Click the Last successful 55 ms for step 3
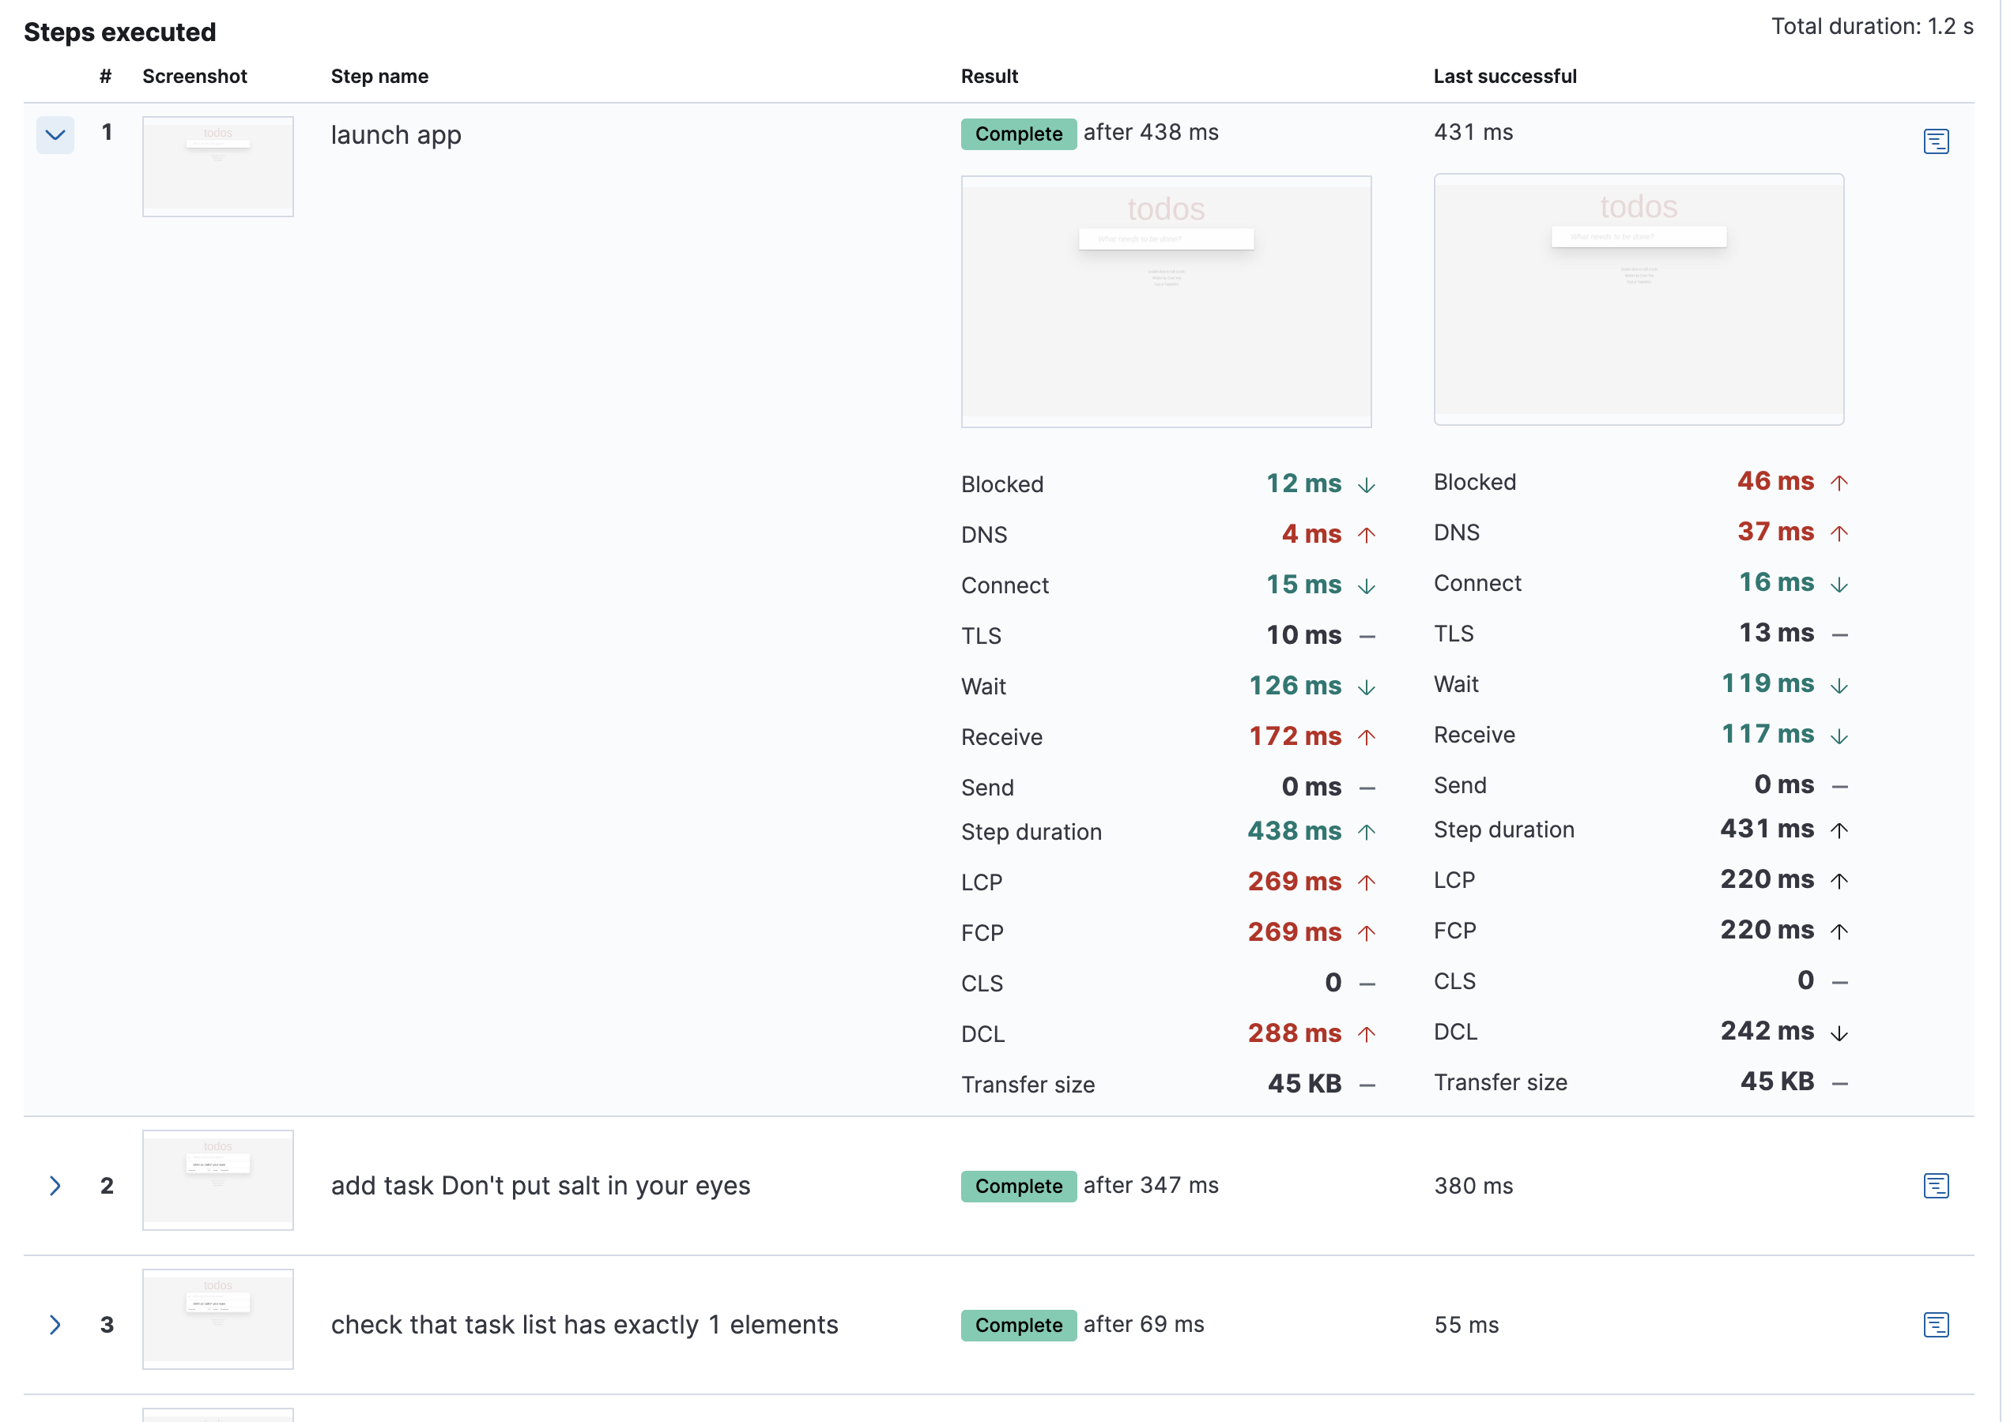Screen dimensions: 2014x1422 [x=1465, y=1324]
